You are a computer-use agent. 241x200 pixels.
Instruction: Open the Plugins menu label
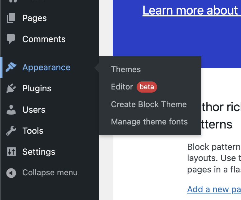(x=37, y=88)
